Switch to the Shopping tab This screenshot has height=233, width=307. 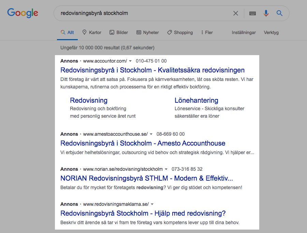pos(180,32)
